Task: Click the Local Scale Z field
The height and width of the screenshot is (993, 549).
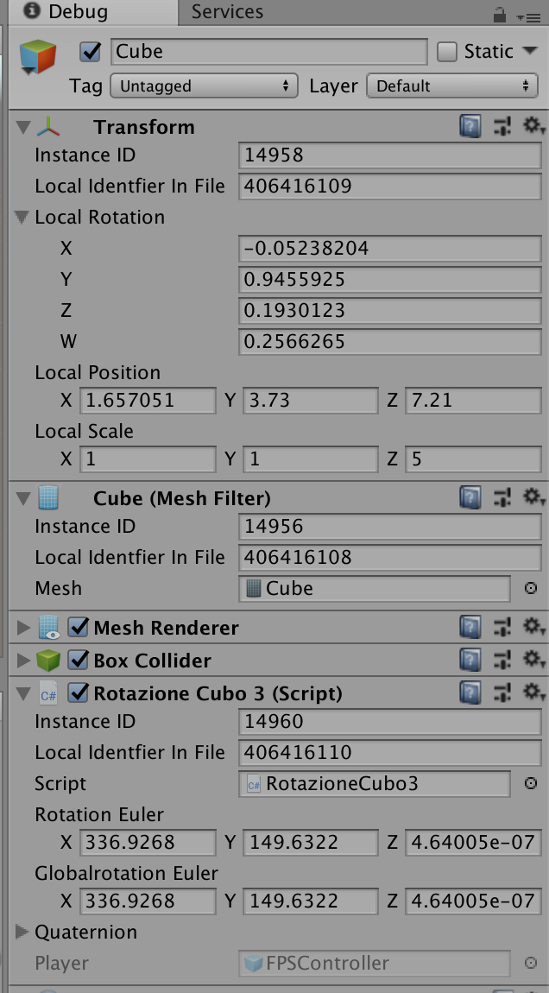Action: (x=473, y=459)
